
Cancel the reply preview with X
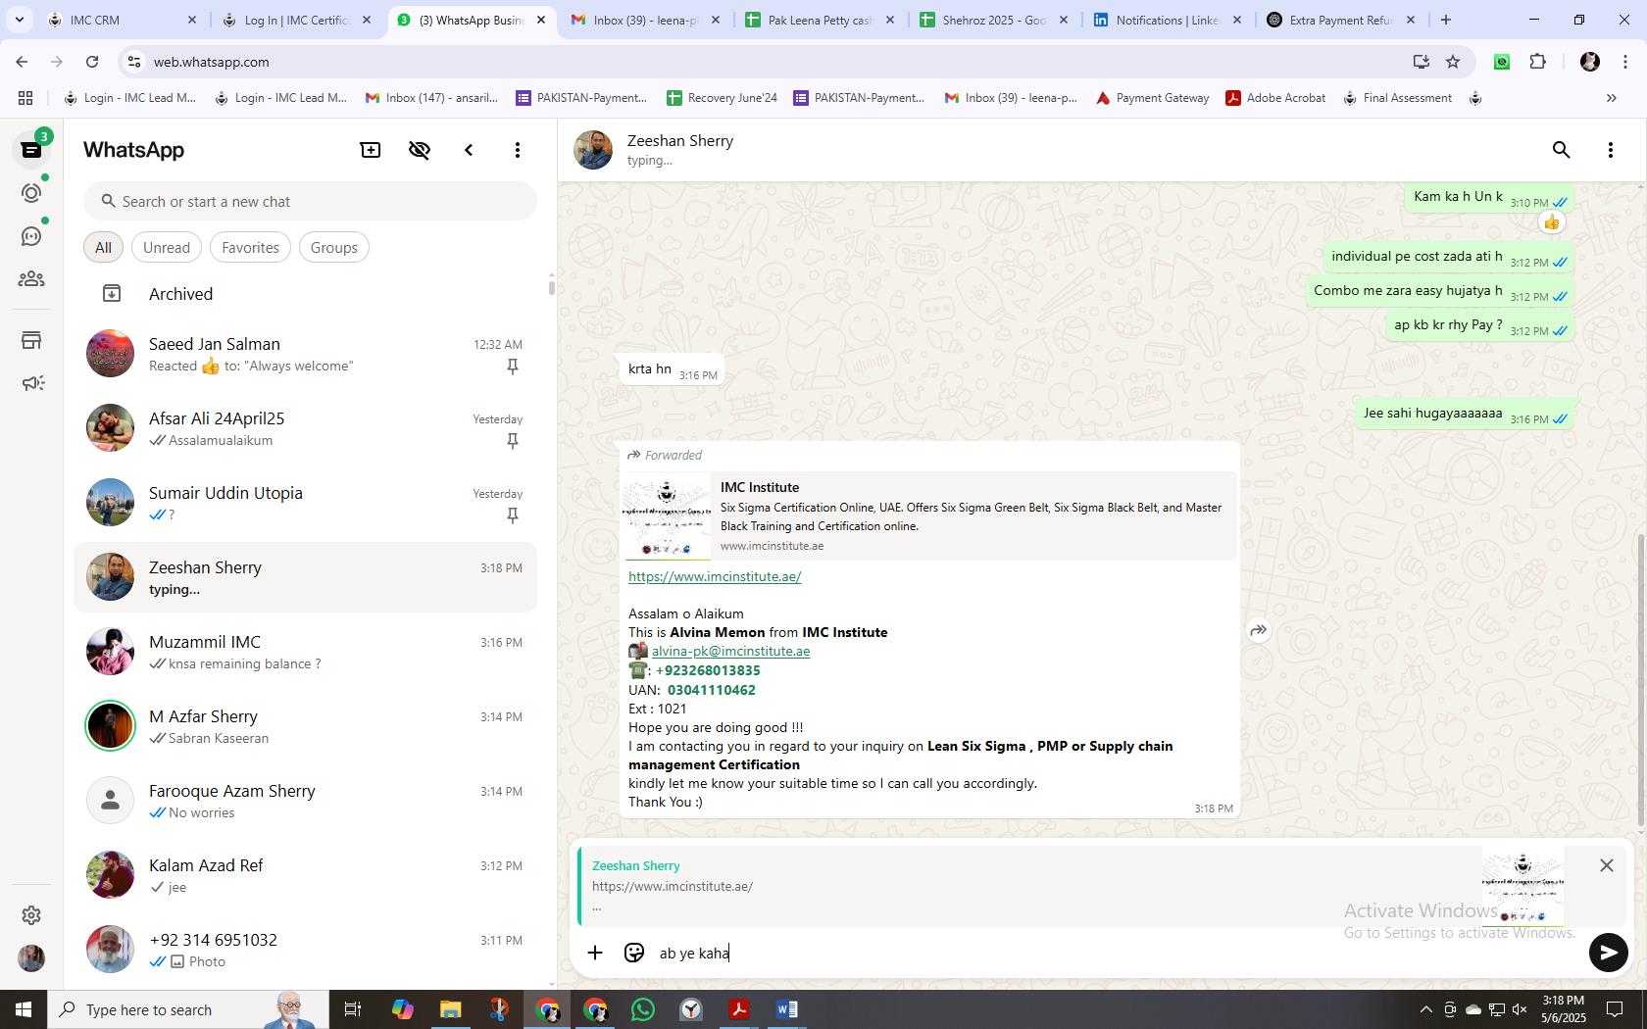point(1606,865)
